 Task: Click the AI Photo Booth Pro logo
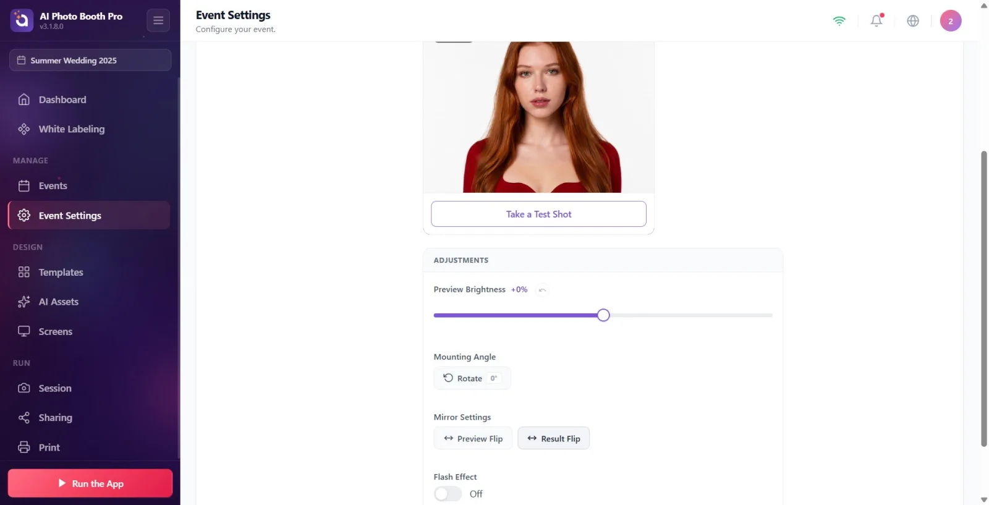tap(22, 20)
